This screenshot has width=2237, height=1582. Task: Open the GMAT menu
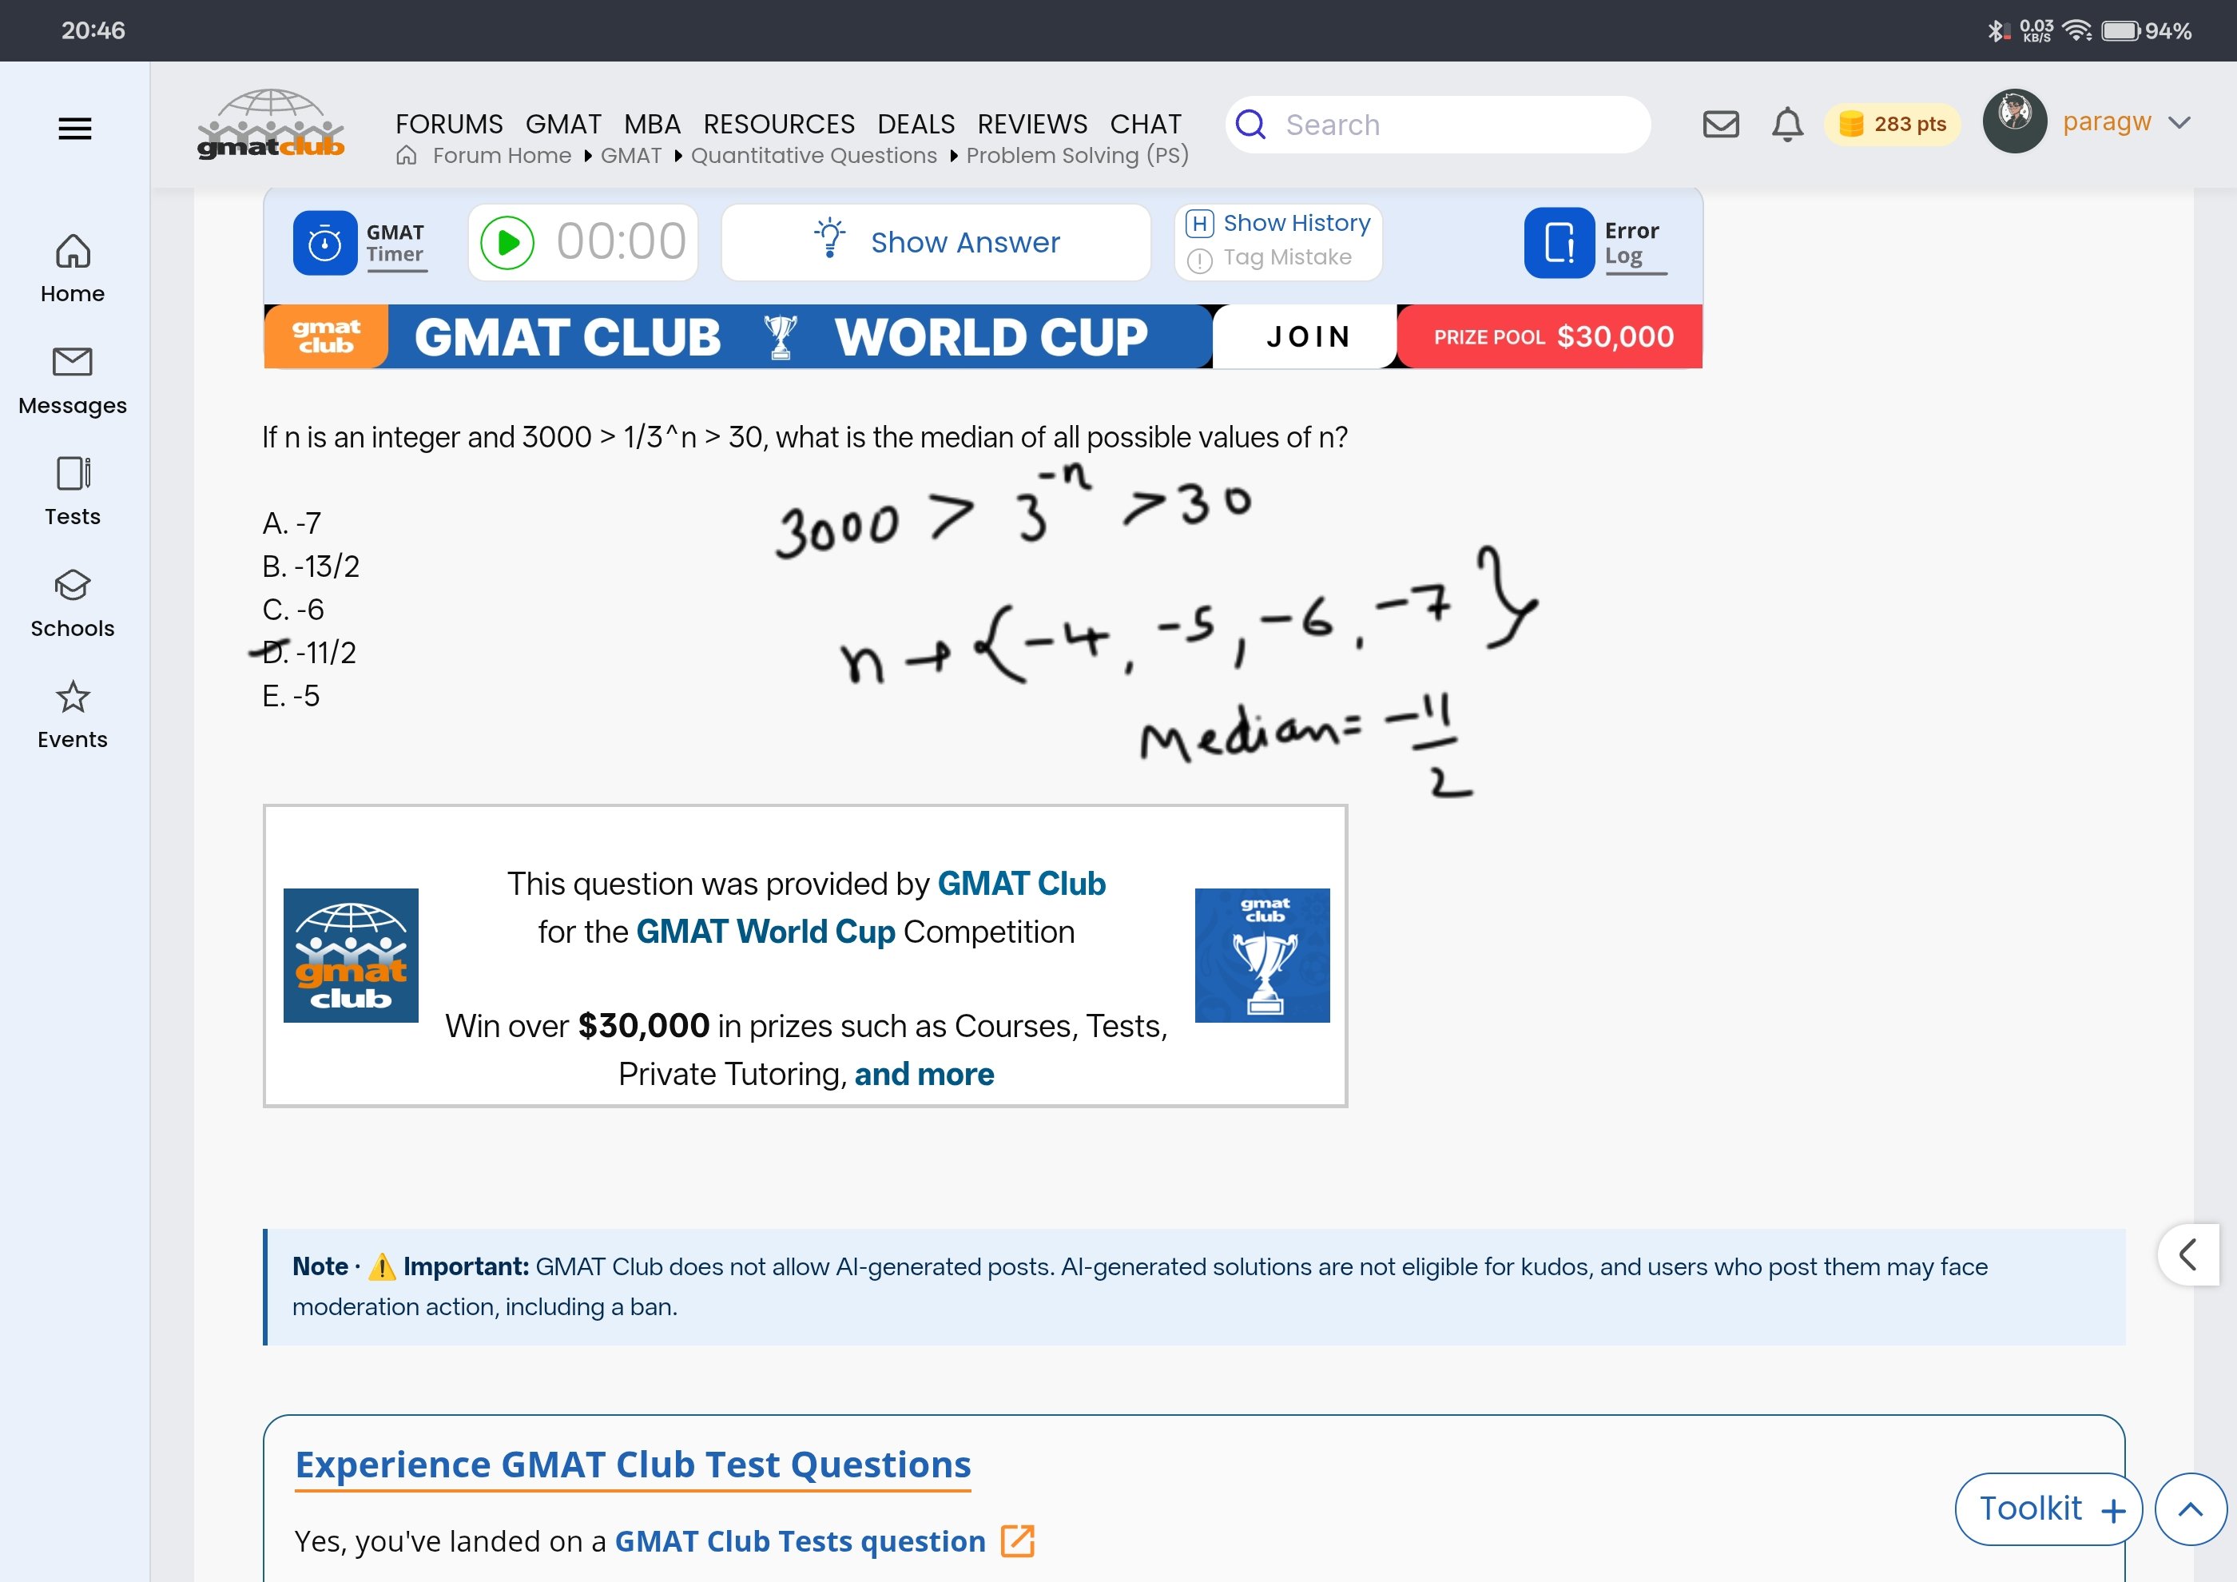[x=563, y=125]
